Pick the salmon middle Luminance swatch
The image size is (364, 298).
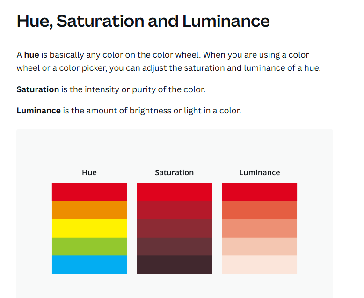point(260,228)
